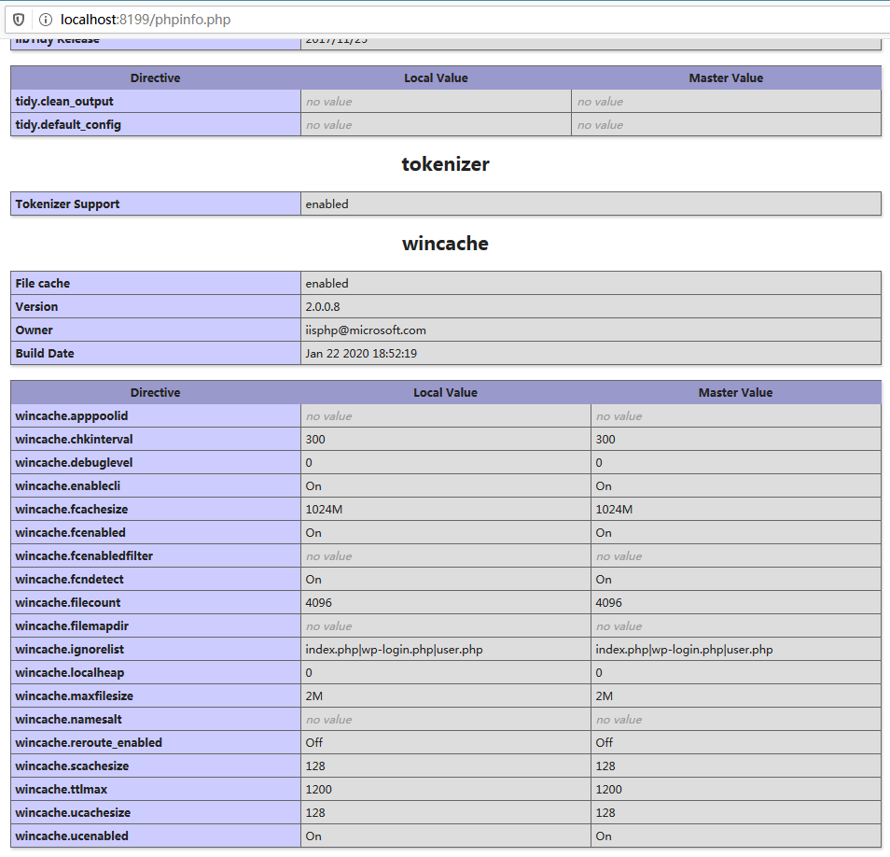Click the Local Value header in the tidy table
Image resolution: width=890 pixels, height=857 pixels.
(436, 77)
